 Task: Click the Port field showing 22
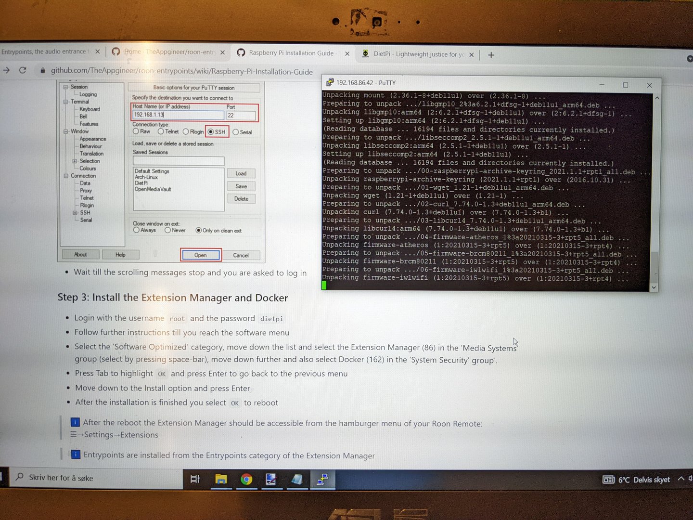click(241, 116)
